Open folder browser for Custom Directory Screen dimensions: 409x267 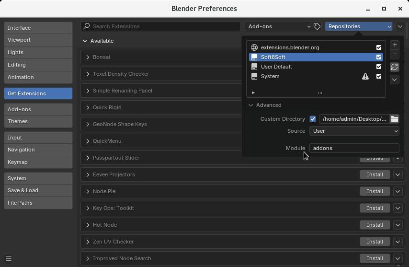click(395, 119)
